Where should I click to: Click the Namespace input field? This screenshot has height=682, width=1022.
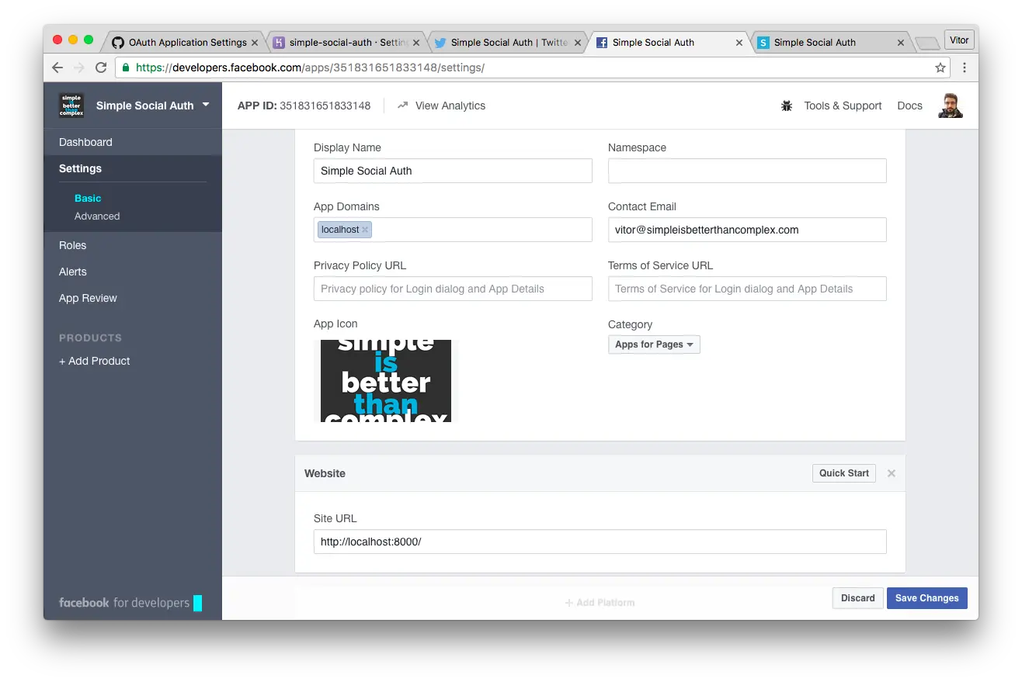click(747, 171)
